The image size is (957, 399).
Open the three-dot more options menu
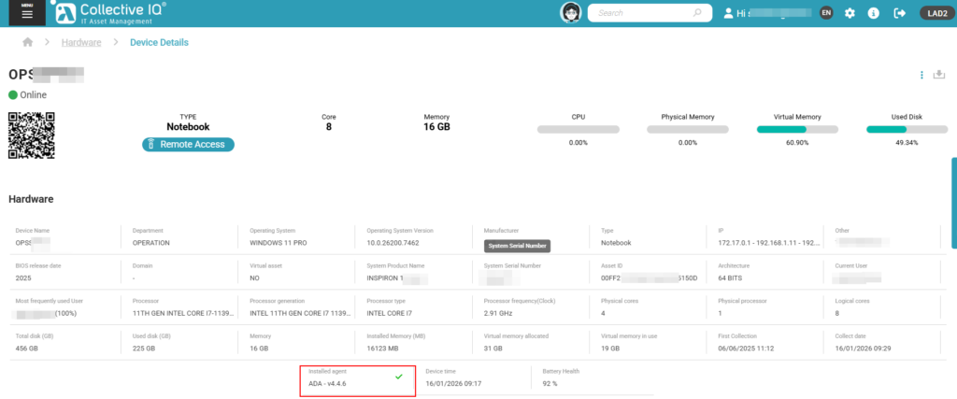921,75
